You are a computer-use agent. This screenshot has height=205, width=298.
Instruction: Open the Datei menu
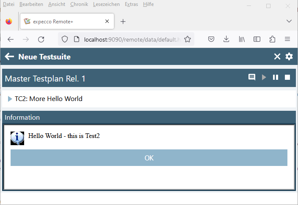click(x=8, y=4)
